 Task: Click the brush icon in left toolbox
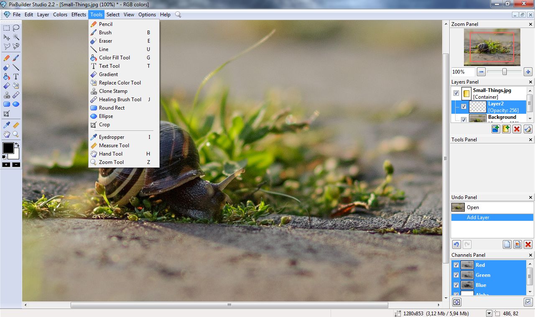point(16,58)
